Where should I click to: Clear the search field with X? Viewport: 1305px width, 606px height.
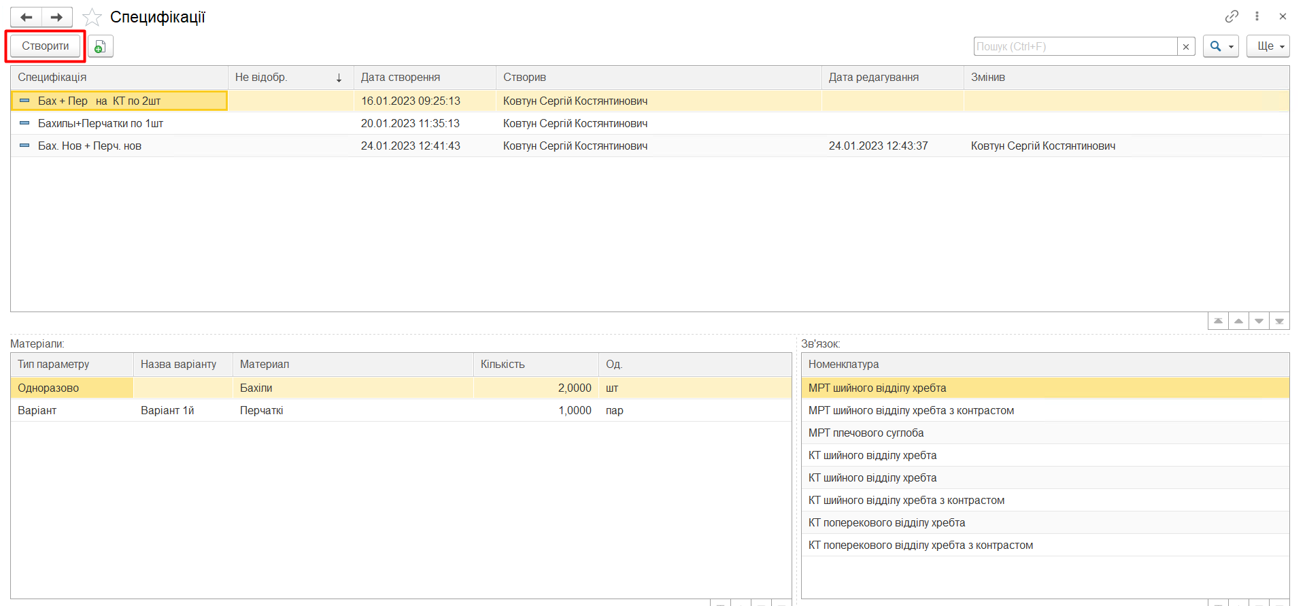pos(1186,46)
